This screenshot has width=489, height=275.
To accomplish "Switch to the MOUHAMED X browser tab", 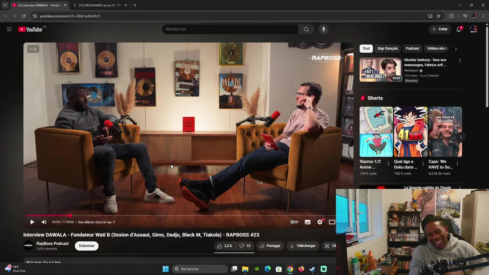I will [100, 5].
